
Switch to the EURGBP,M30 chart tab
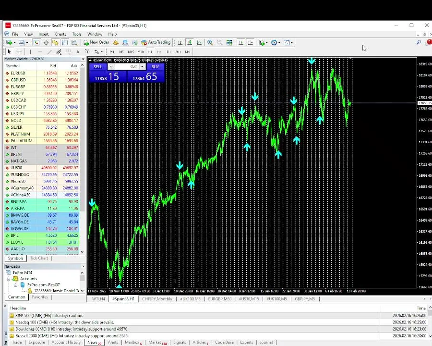coord(219,299)
